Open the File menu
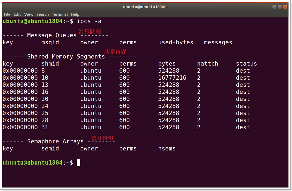This screenshot has height=191, width=292. coord(7,14)
